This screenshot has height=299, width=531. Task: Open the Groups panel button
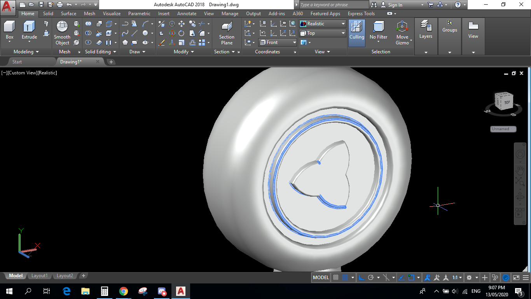coord(450,26)
